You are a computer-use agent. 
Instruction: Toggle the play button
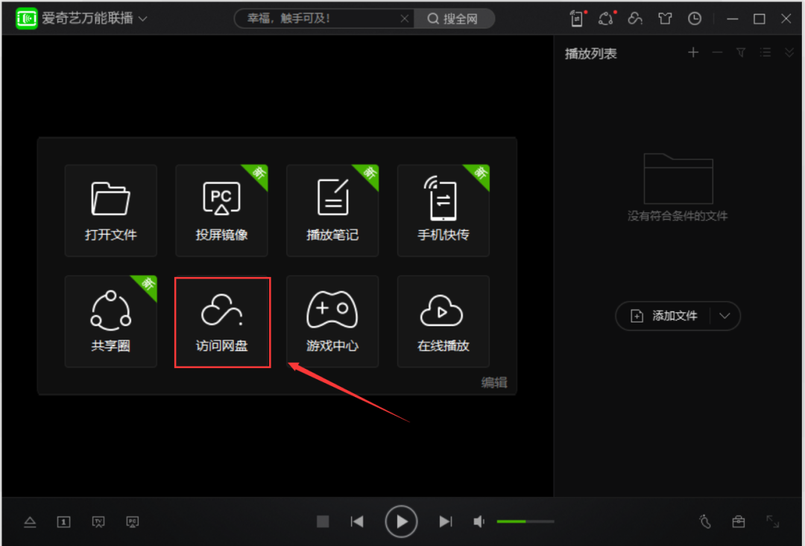401,521
